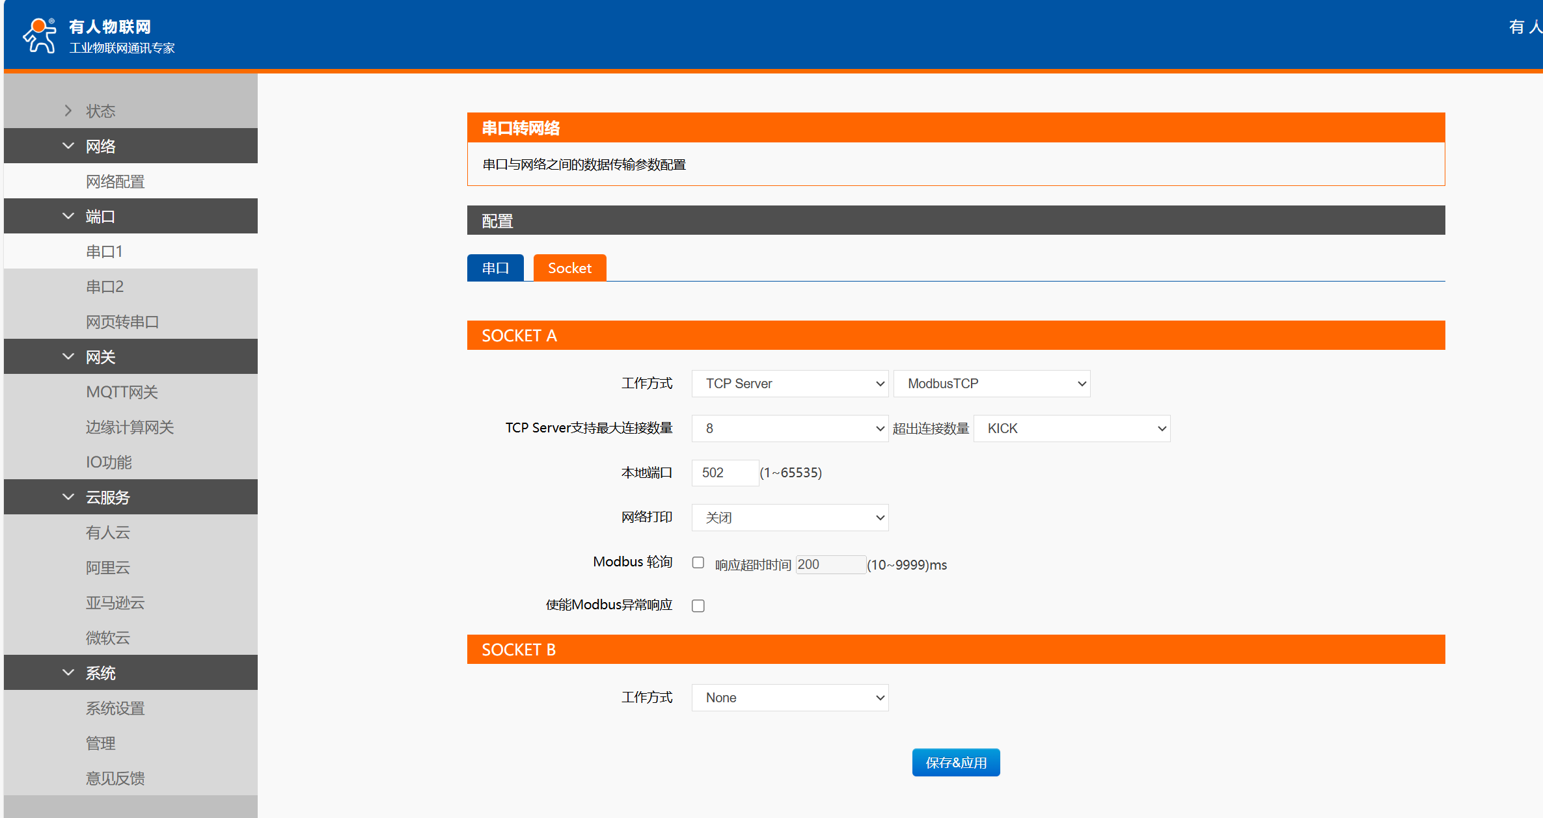Open Socket B 工作方式 None dropdown

click(789, 698)
